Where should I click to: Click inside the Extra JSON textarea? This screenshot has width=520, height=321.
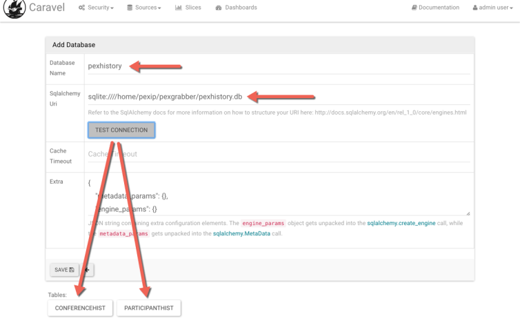[279, 196]
